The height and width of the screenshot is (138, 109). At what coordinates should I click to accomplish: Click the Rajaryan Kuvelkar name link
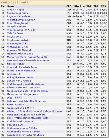(19, 17)
